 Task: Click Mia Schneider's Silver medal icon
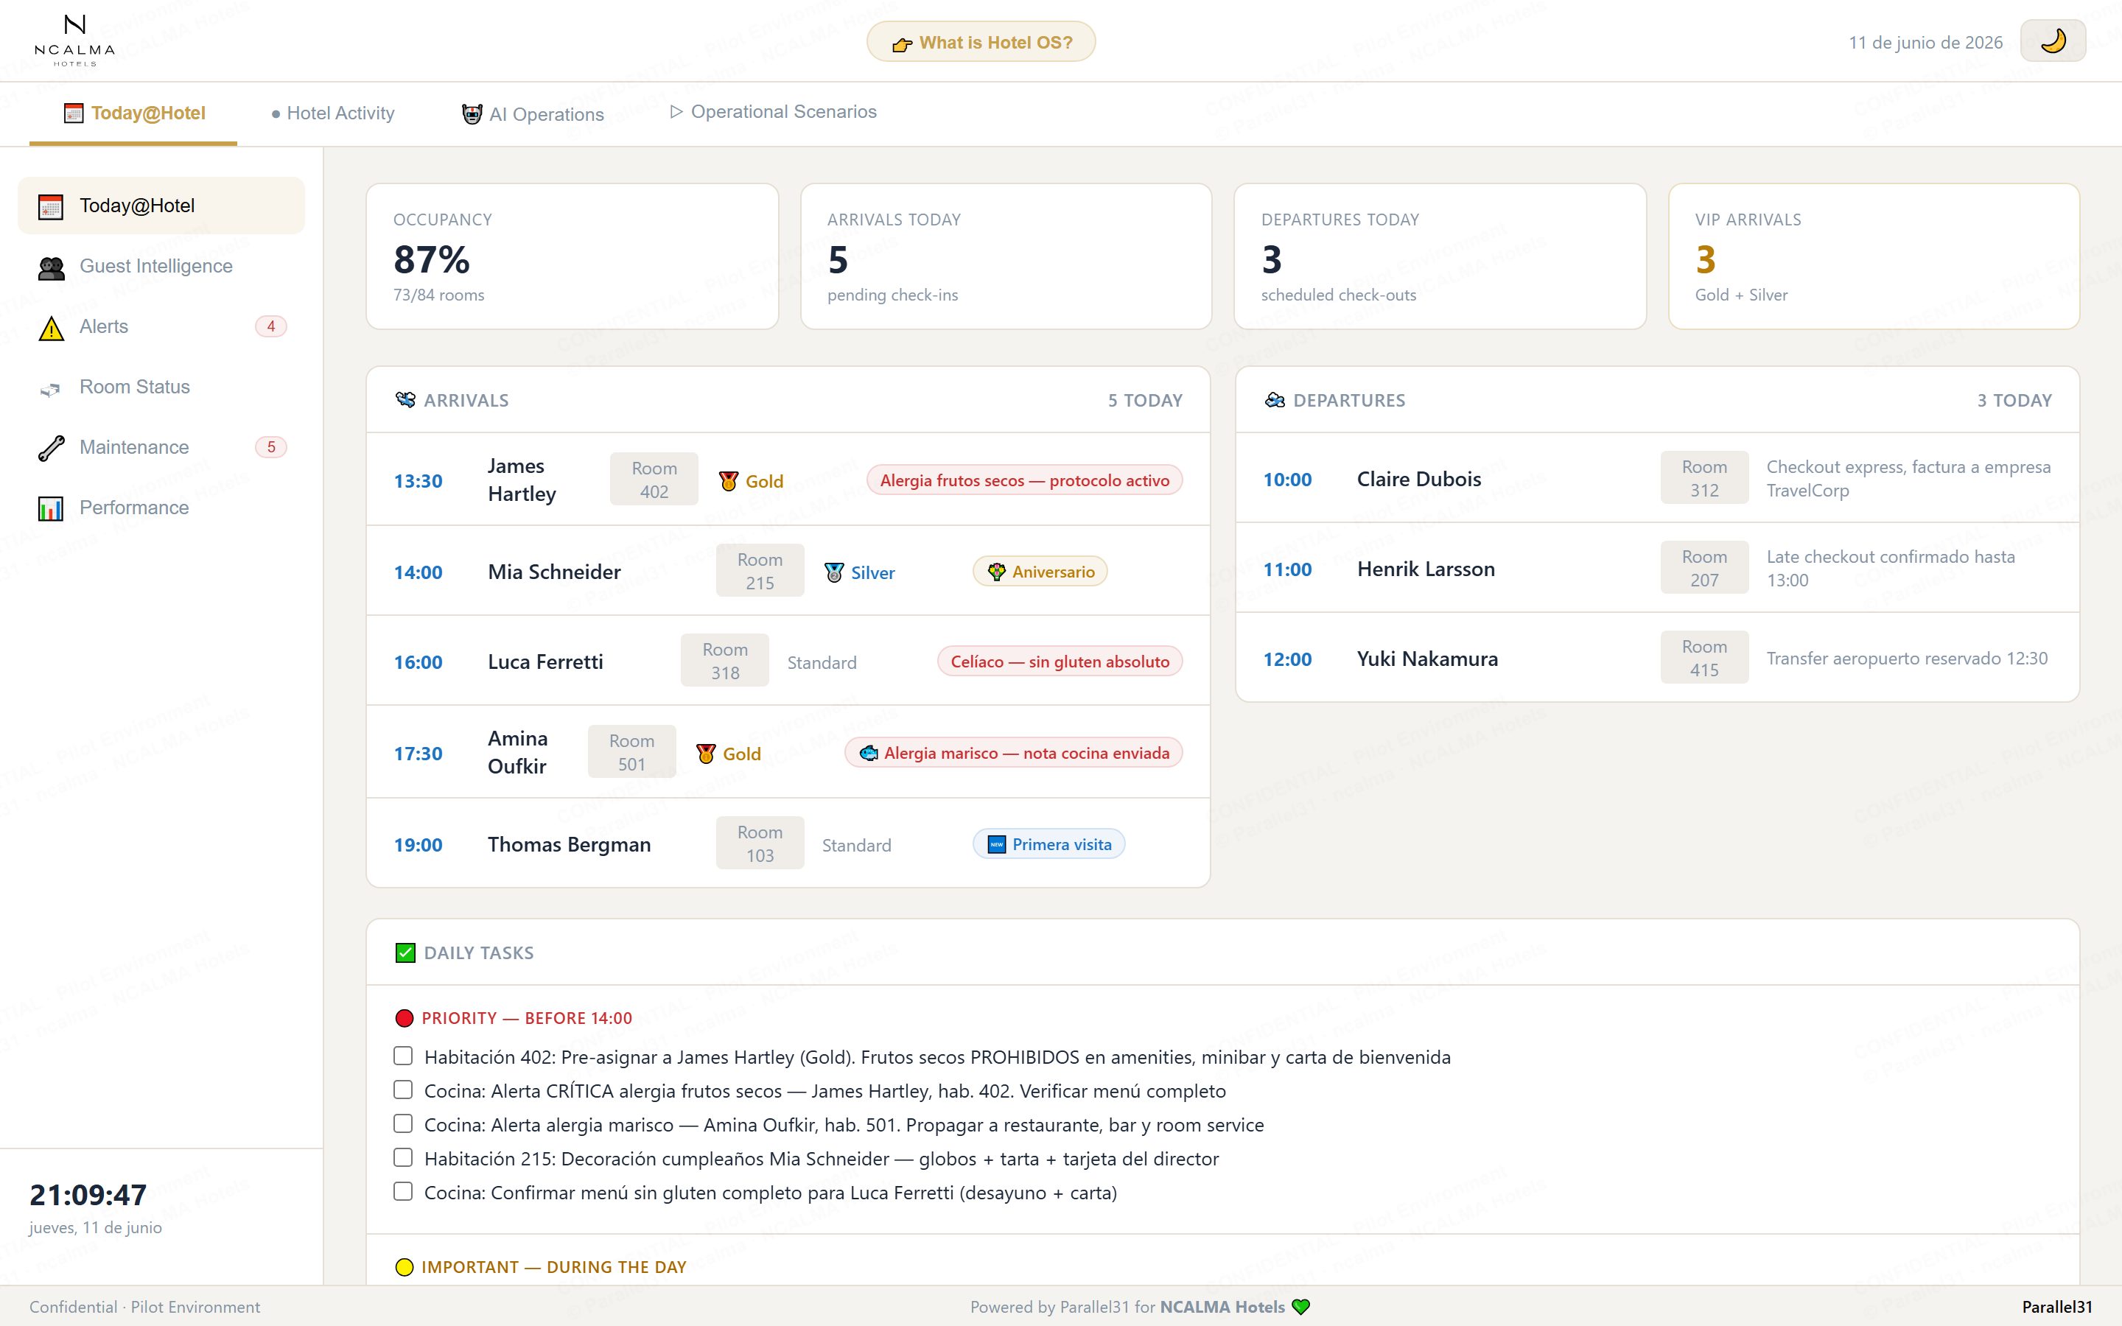834,572
